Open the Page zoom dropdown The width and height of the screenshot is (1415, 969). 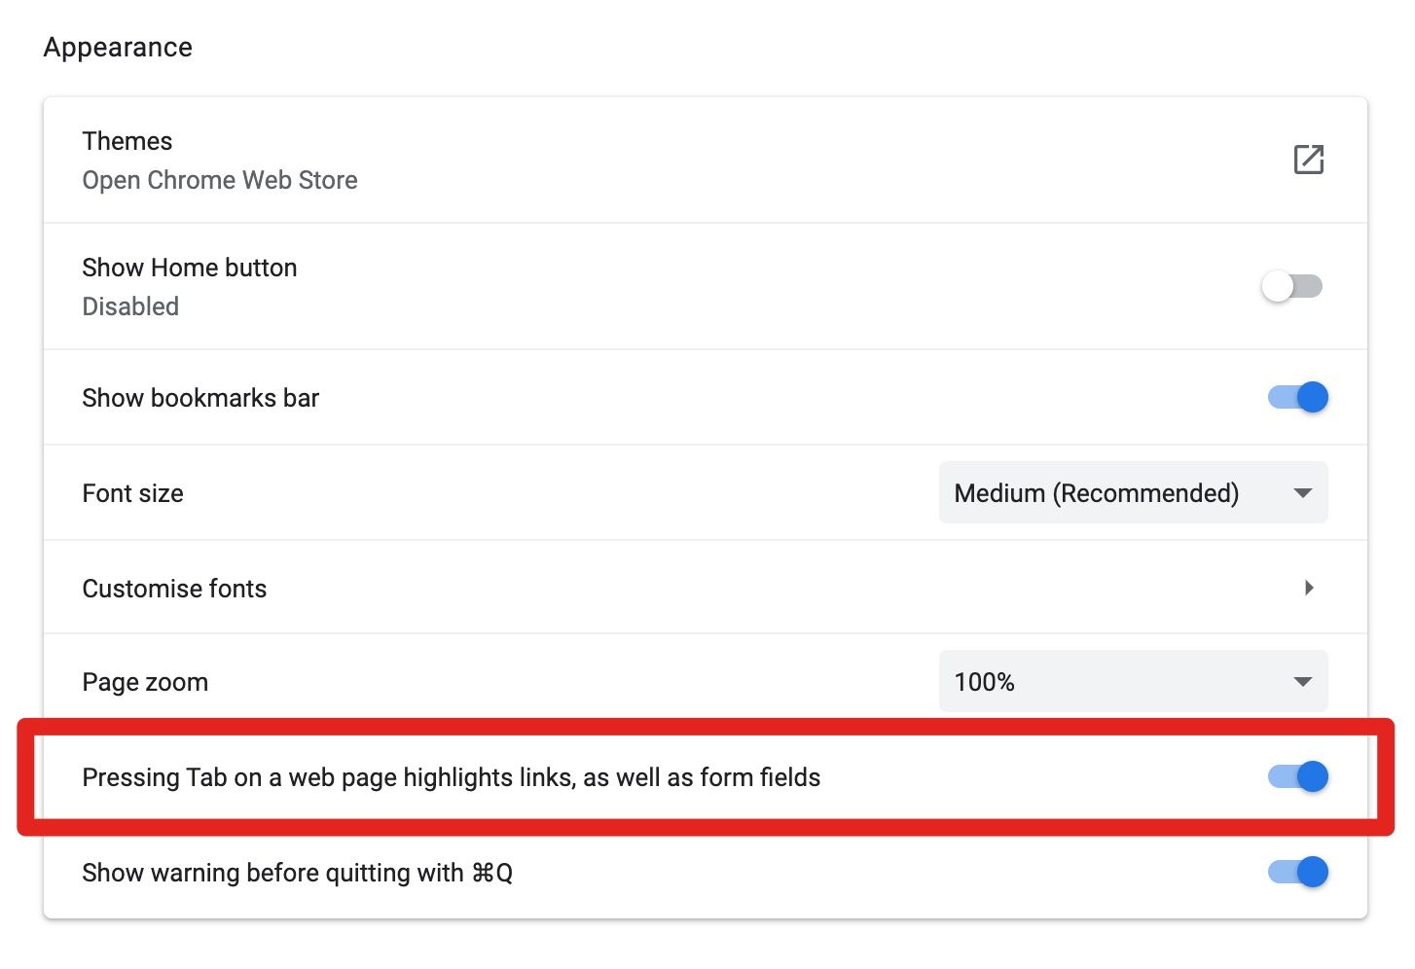coord(1132,682)
